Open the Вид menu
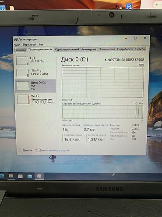The image size is (162, 217). coord(41,44)
